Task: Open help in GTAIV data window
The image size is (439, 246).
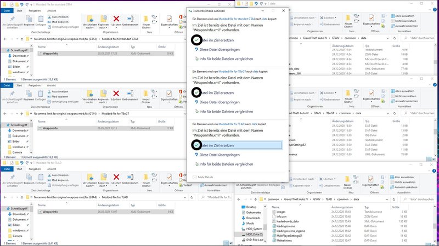Action: (x=435, y=9)
